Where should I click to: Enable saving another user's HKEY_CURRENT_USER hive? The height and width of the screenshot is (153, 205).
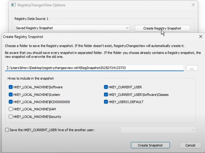(7, 130)
